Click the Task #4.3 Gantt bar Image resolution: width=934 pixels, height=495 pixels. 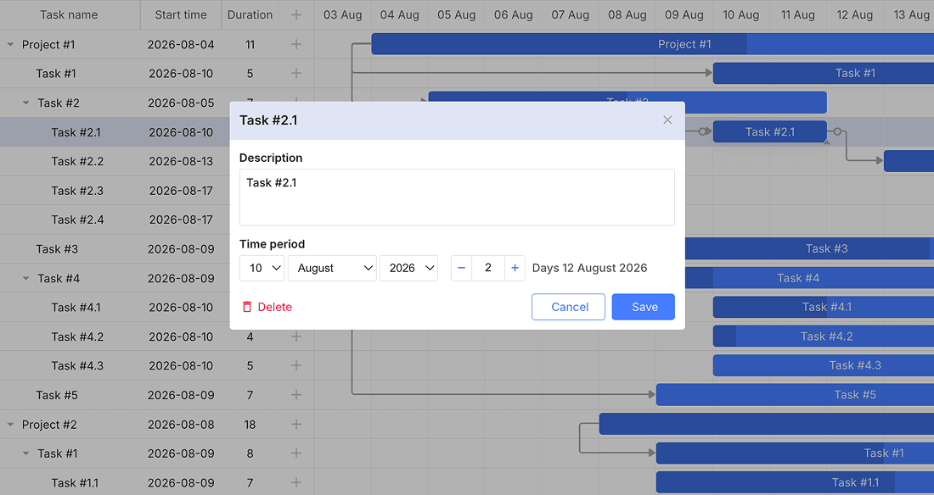click(824, 366)
